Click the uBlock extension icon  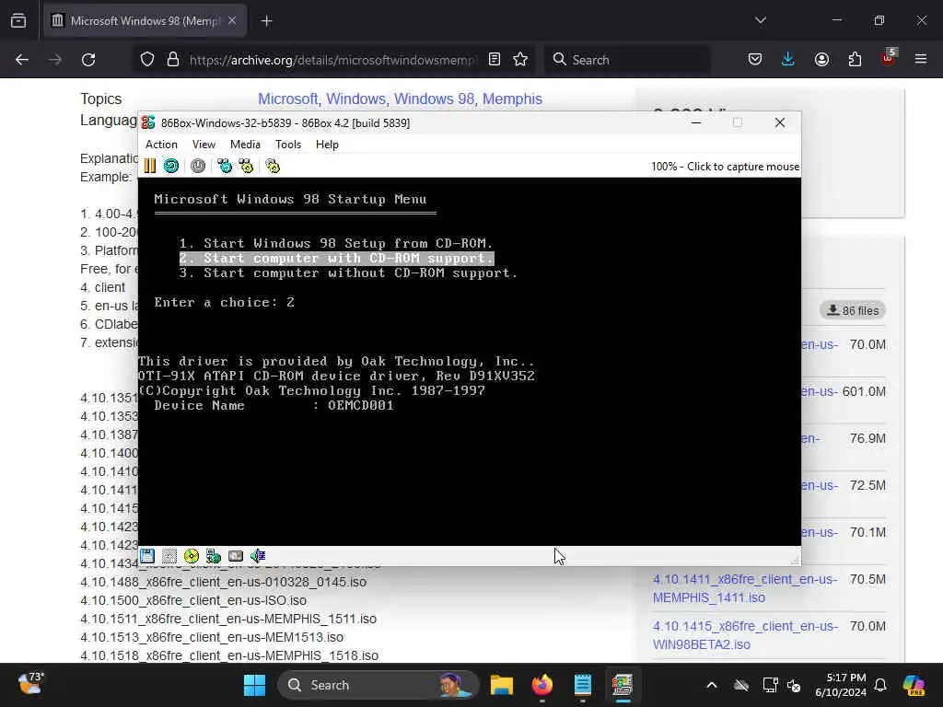pos(889,58)
